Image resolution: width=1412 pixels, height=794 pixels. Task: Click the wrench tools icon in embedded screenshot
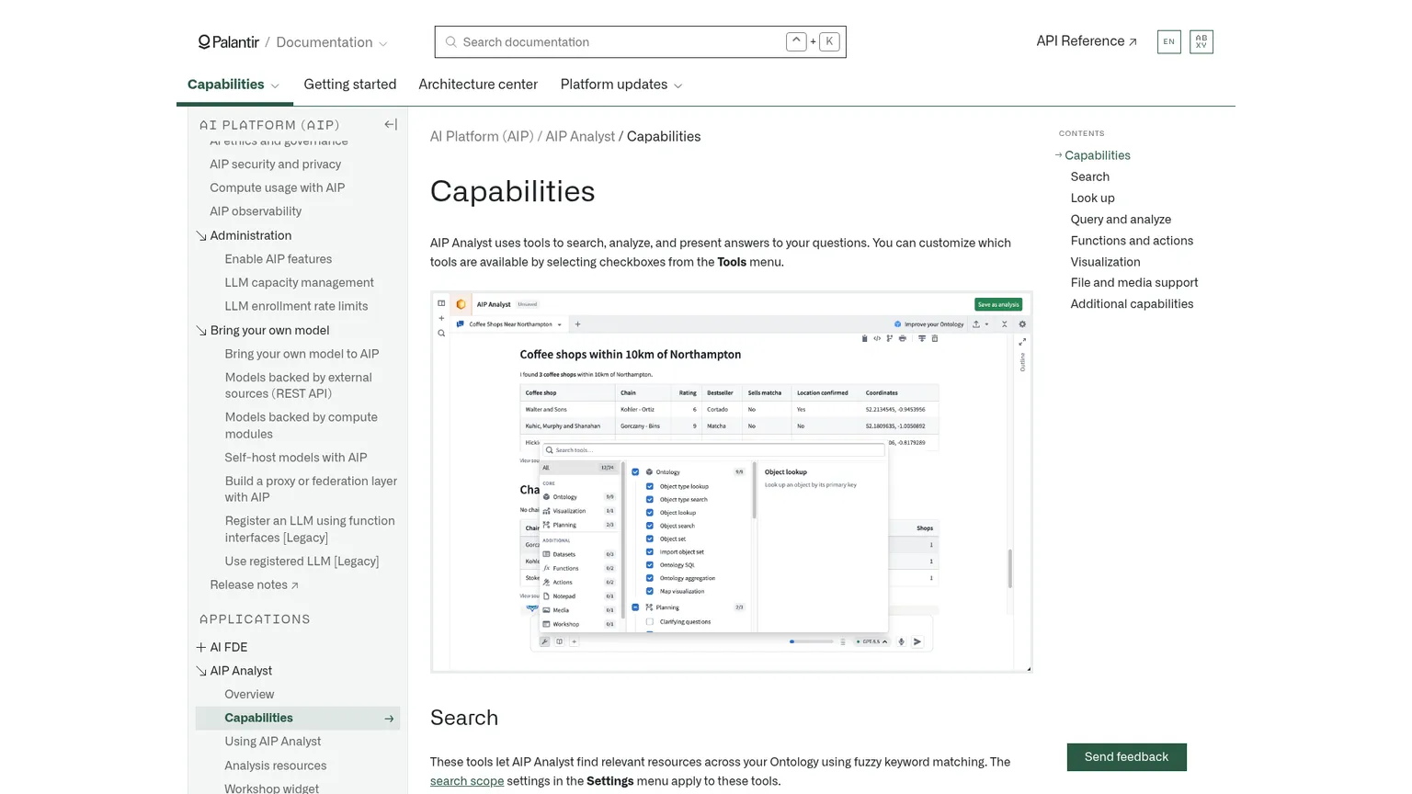click(x=544, y=641)
